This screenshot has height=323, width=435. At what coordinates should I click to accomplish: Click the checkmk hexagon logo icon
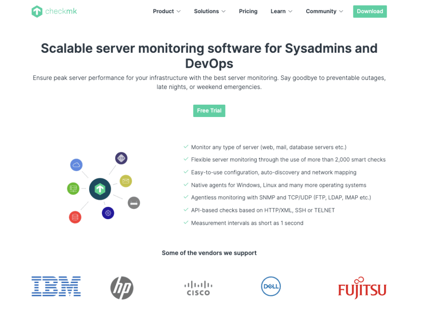coord(37,11)
